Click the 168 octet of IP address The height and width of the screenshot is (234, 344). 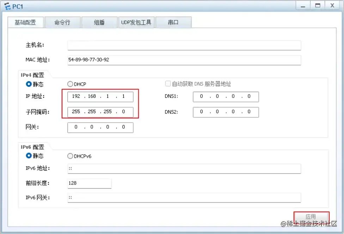(92, 96)
